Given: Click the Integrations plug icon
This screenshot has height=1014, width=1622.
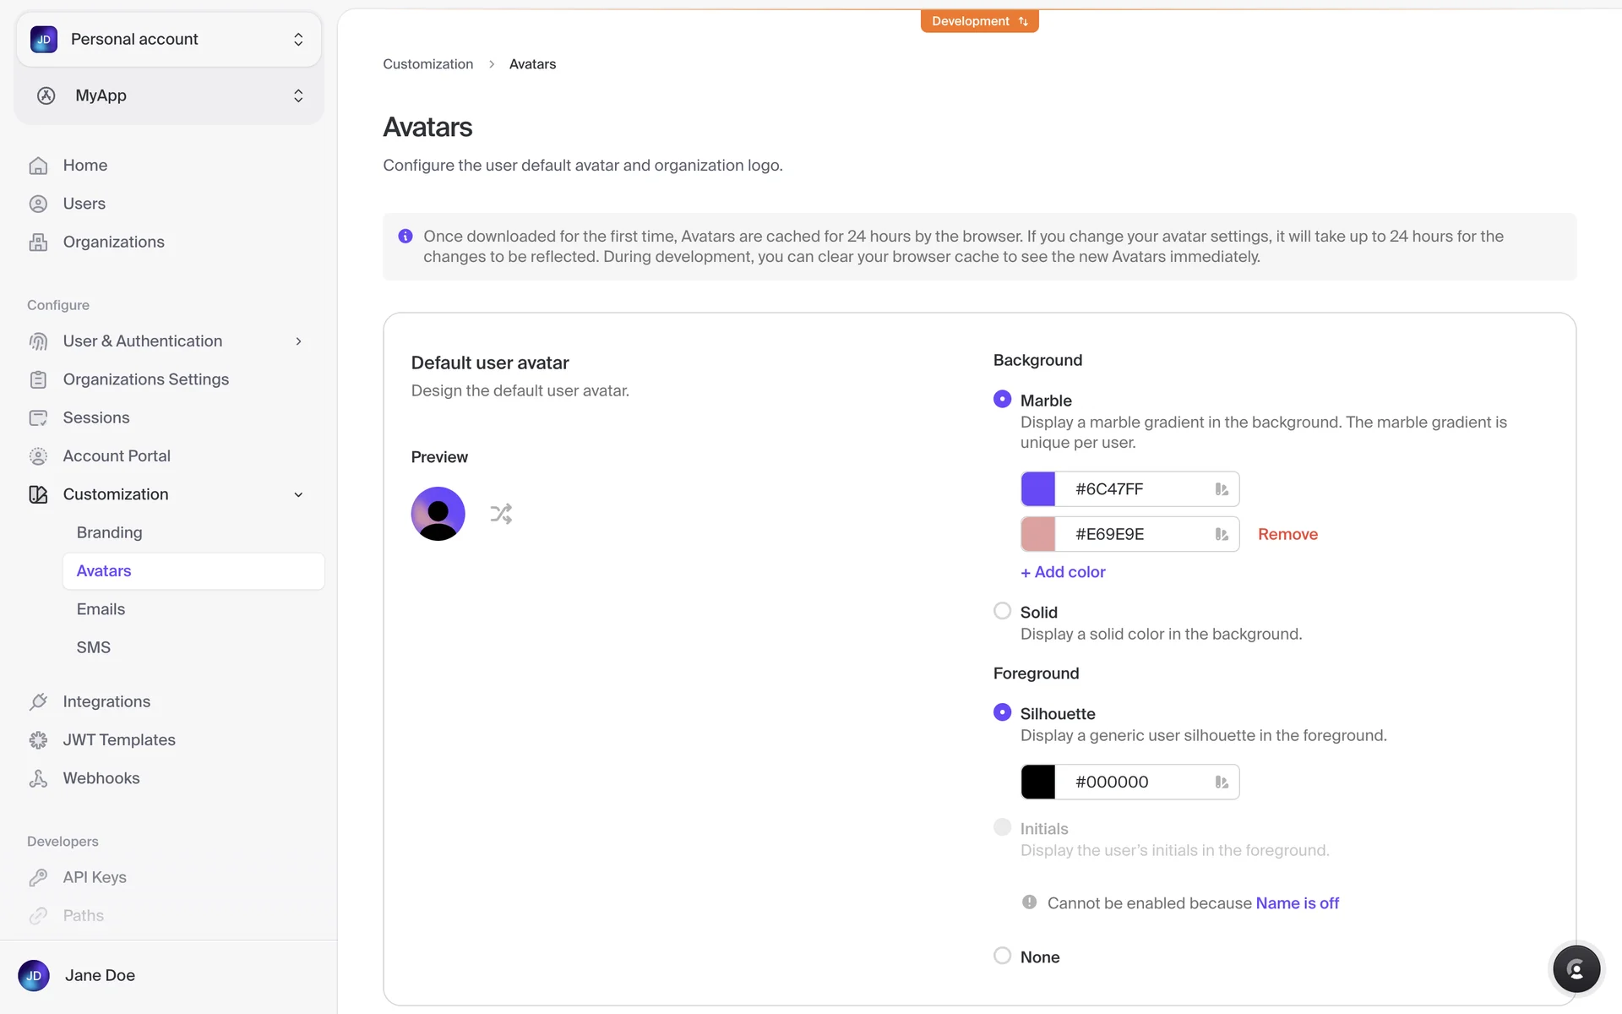Looking at the screenshot, I should pyautogui.click(x=38, y=701).
